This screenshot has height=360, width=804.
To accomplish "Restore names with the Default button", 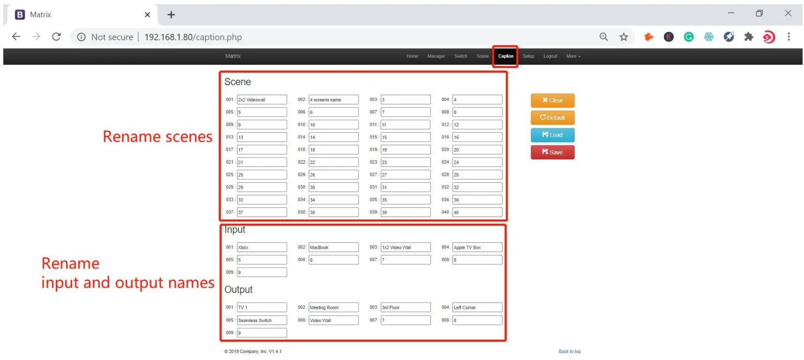I will coord(552,118).
